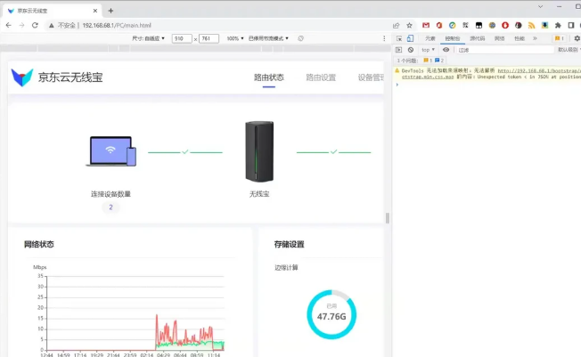This screenshot has width=581, height=357.
Task: Click the not-secure warning icon
Action: (x=52, y=25)
